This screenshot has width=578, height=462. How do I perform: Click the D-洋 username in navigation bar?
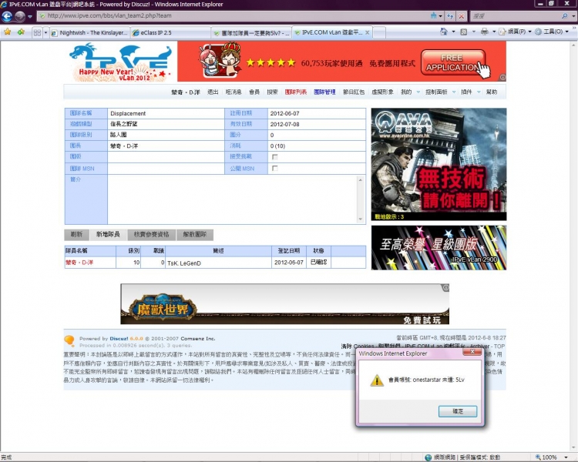(x=186, y=92)
